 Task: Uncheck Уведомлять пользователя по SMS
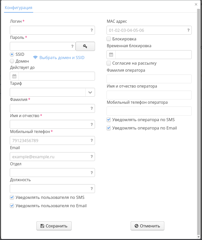(12, 197)
